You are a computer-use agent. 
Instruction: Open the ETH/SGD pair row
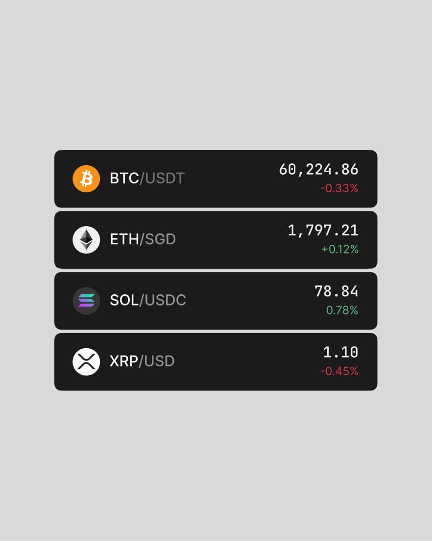[216, 240]
